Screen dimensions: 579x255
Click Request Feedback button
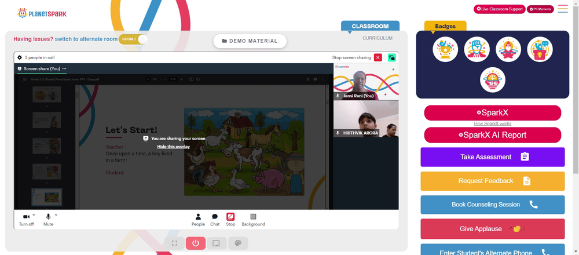(x=493, y=181)
